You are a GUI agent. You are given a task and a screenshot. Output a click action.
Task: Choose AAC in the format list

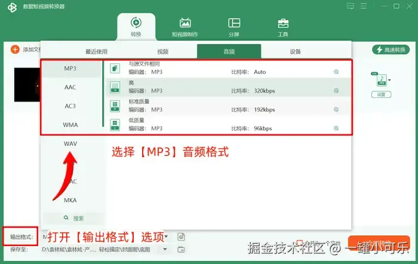pyautogui.click(x=70, y=87)
